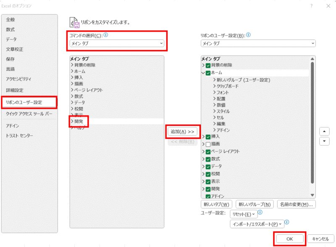Select 挿入 in the left command list
336x247 pixels.
pos(79,77)
